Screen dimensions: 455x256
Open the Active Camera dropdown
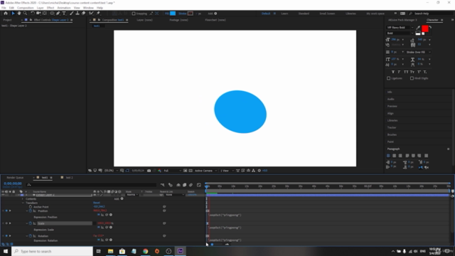(x=205, y=171)
